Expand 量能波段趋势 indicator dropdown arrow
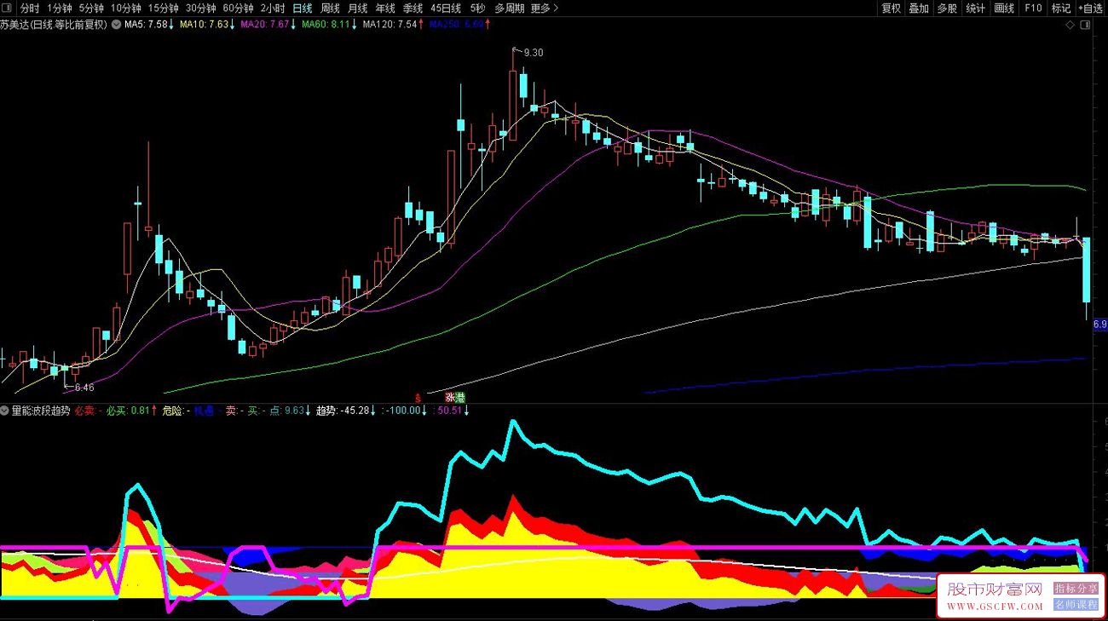This screenshot has height=621, width=1108. pos(5,411)
